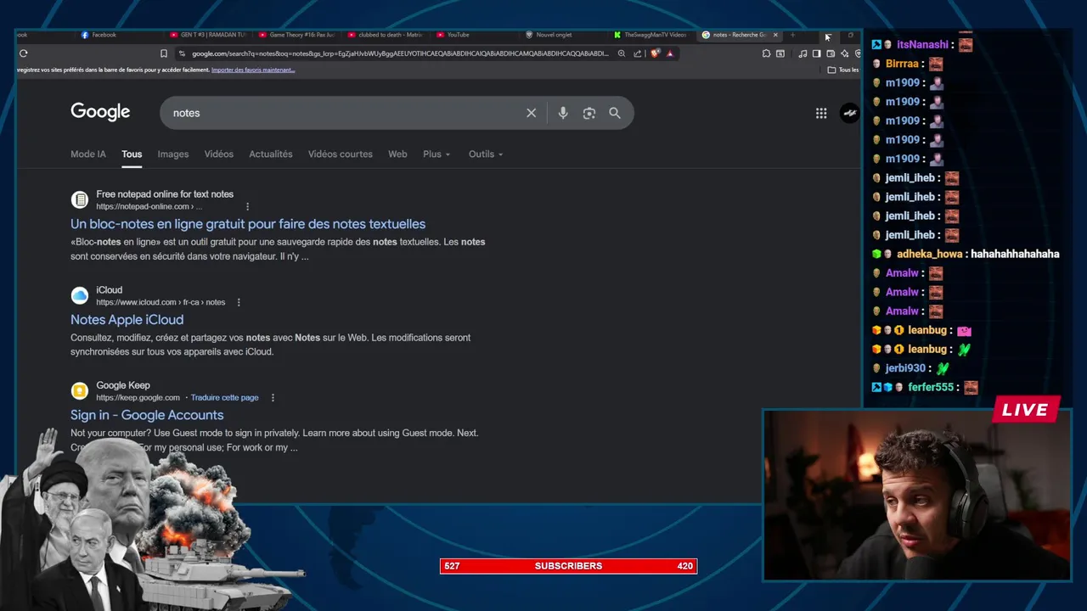
Task: Select the Vidéos search filter
Action: click(218, 154)
